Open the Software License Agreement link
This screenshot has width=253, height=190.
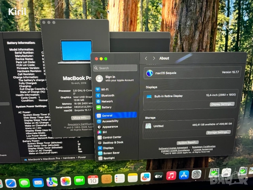pyautogui.click(x=173, y=148)
